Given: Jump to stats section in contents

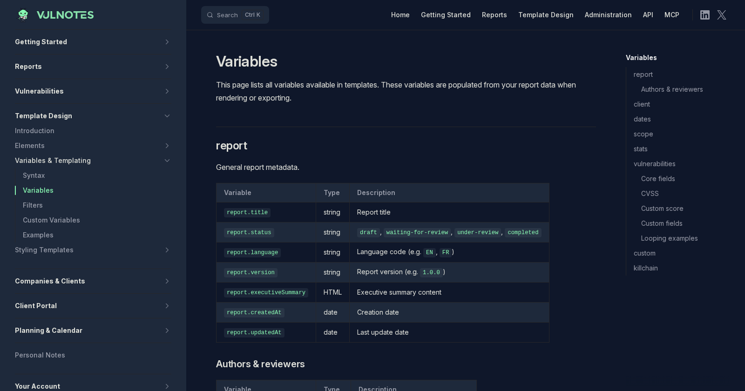Looking at the screenshot, I should [641, 149].
